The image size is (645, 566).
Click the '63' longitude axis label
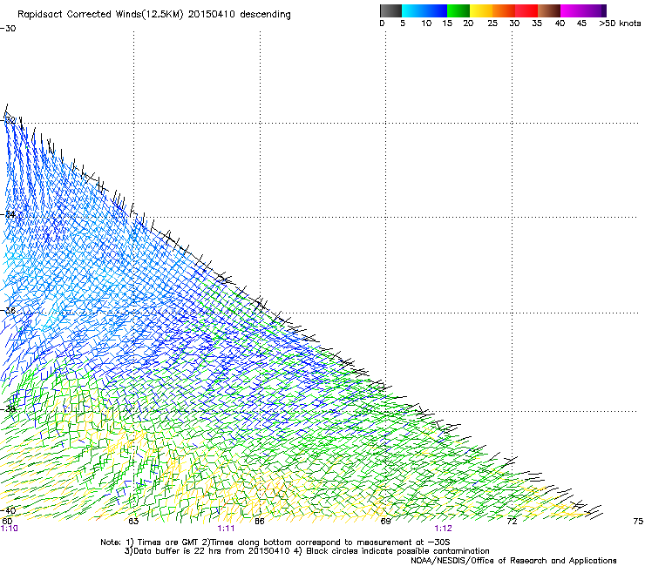pos(133,522)
